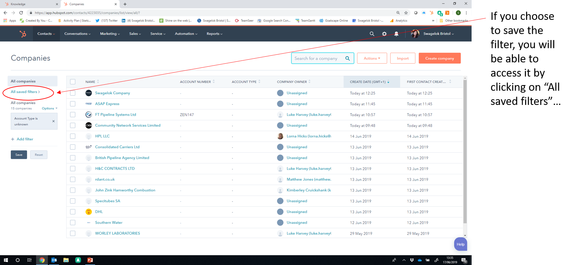Click Create company button
The image size is (570, 265).
(x=440, y=58)
